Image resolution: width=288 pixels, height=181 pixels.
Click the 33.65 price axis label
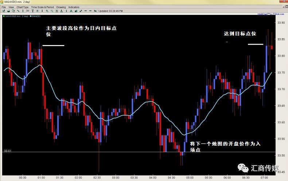coord(281,106)
